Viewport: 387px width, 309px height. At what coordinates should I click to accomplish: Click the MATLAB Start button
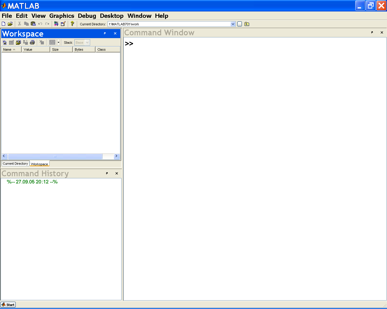(8, 305)
